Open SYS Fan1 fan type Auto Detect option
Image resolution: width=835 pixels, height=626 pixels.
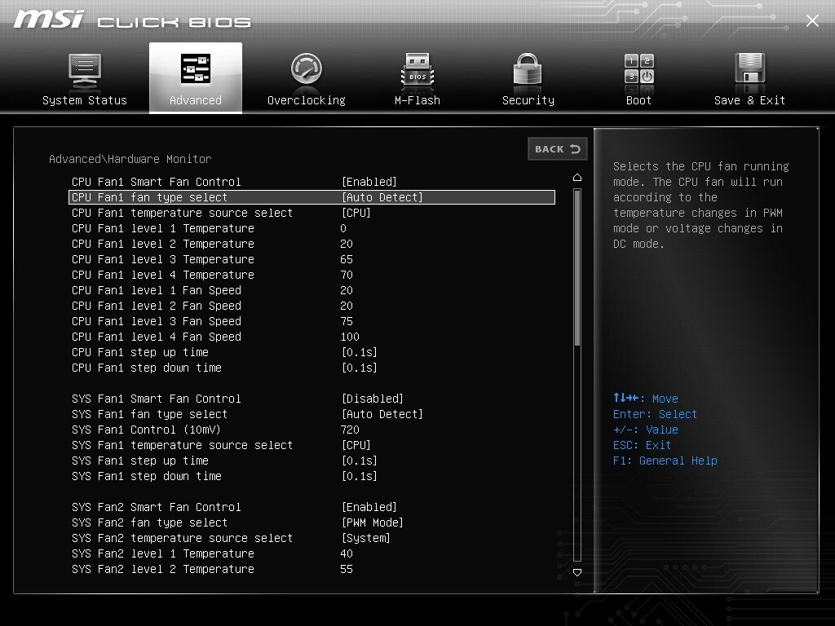(382, 414)
